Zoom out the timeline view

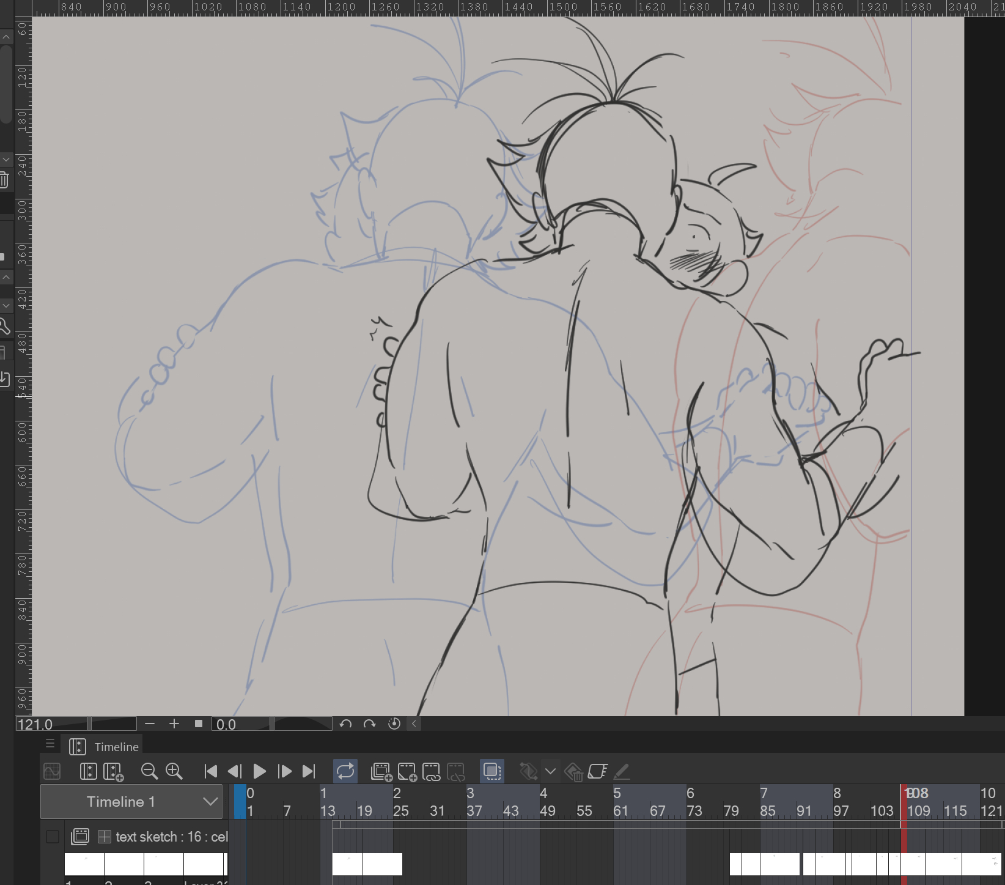point(149,771)
